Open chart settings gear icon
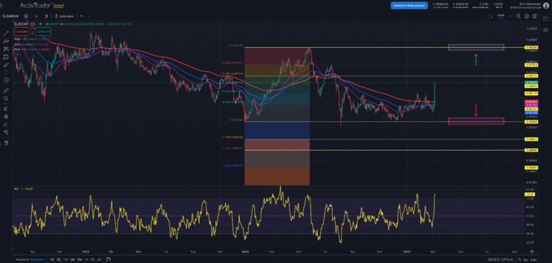552x263 pixels. [x=527, y=16]
